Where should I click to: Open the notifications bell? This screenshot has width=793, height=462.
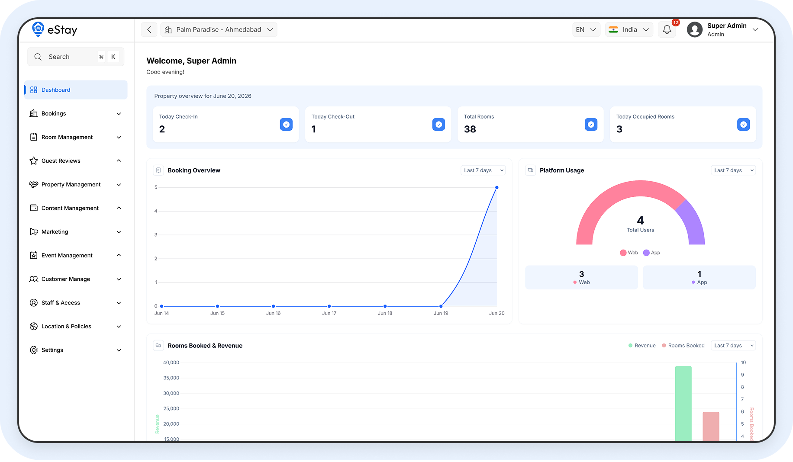click(x=667, y=29)
